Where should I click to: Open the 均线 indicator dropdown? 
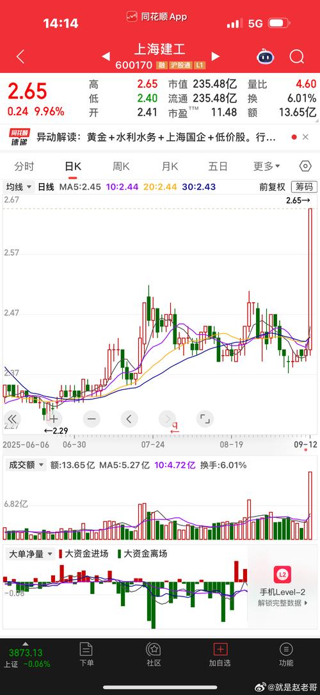pyautogui.click(x=19, y=187)
